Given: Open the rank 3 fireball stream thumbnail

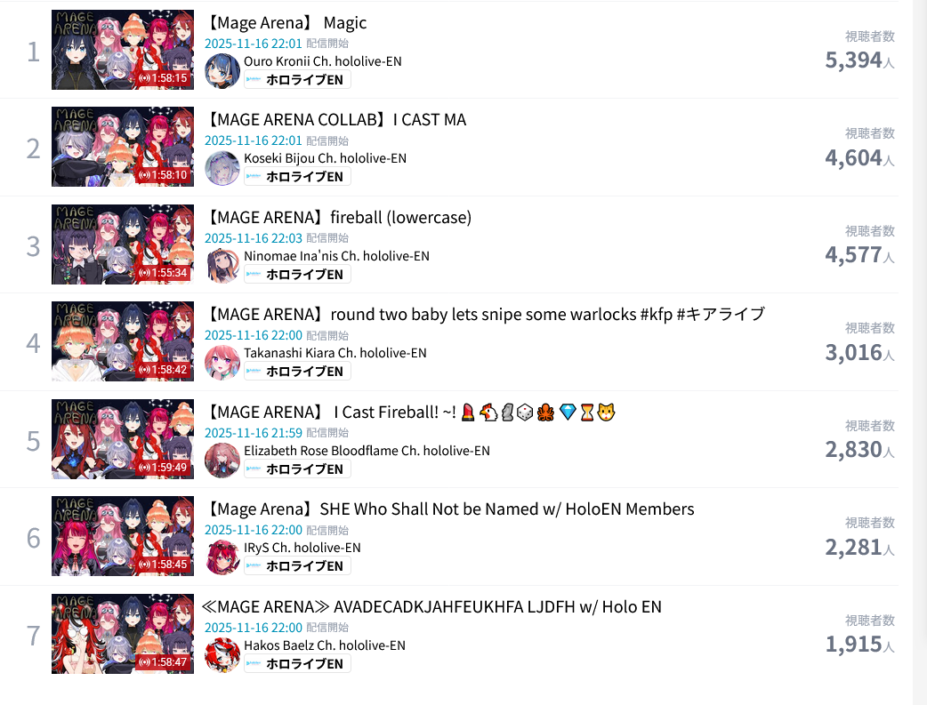Looking at the screenshot, I should pos(123,244).
